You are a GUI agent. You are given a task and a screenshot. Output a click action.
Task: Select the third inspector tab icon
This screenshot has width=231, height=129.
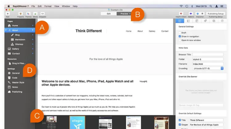pyautogui.click(x=197, y=21)
